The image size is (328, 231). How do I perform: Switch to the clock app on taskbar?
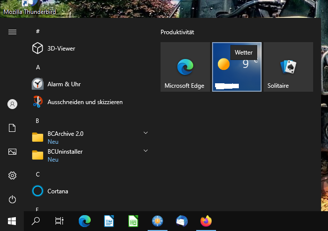158,221
